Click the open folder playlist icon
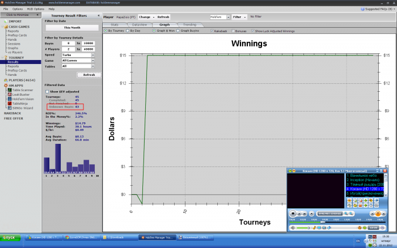397x248 pixels. pyautogui.click(x=355, y=206)
